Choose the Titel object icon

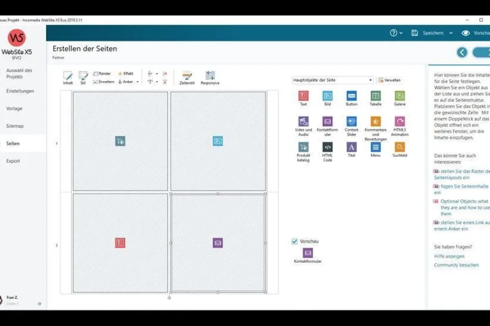[x=351, y=147]
